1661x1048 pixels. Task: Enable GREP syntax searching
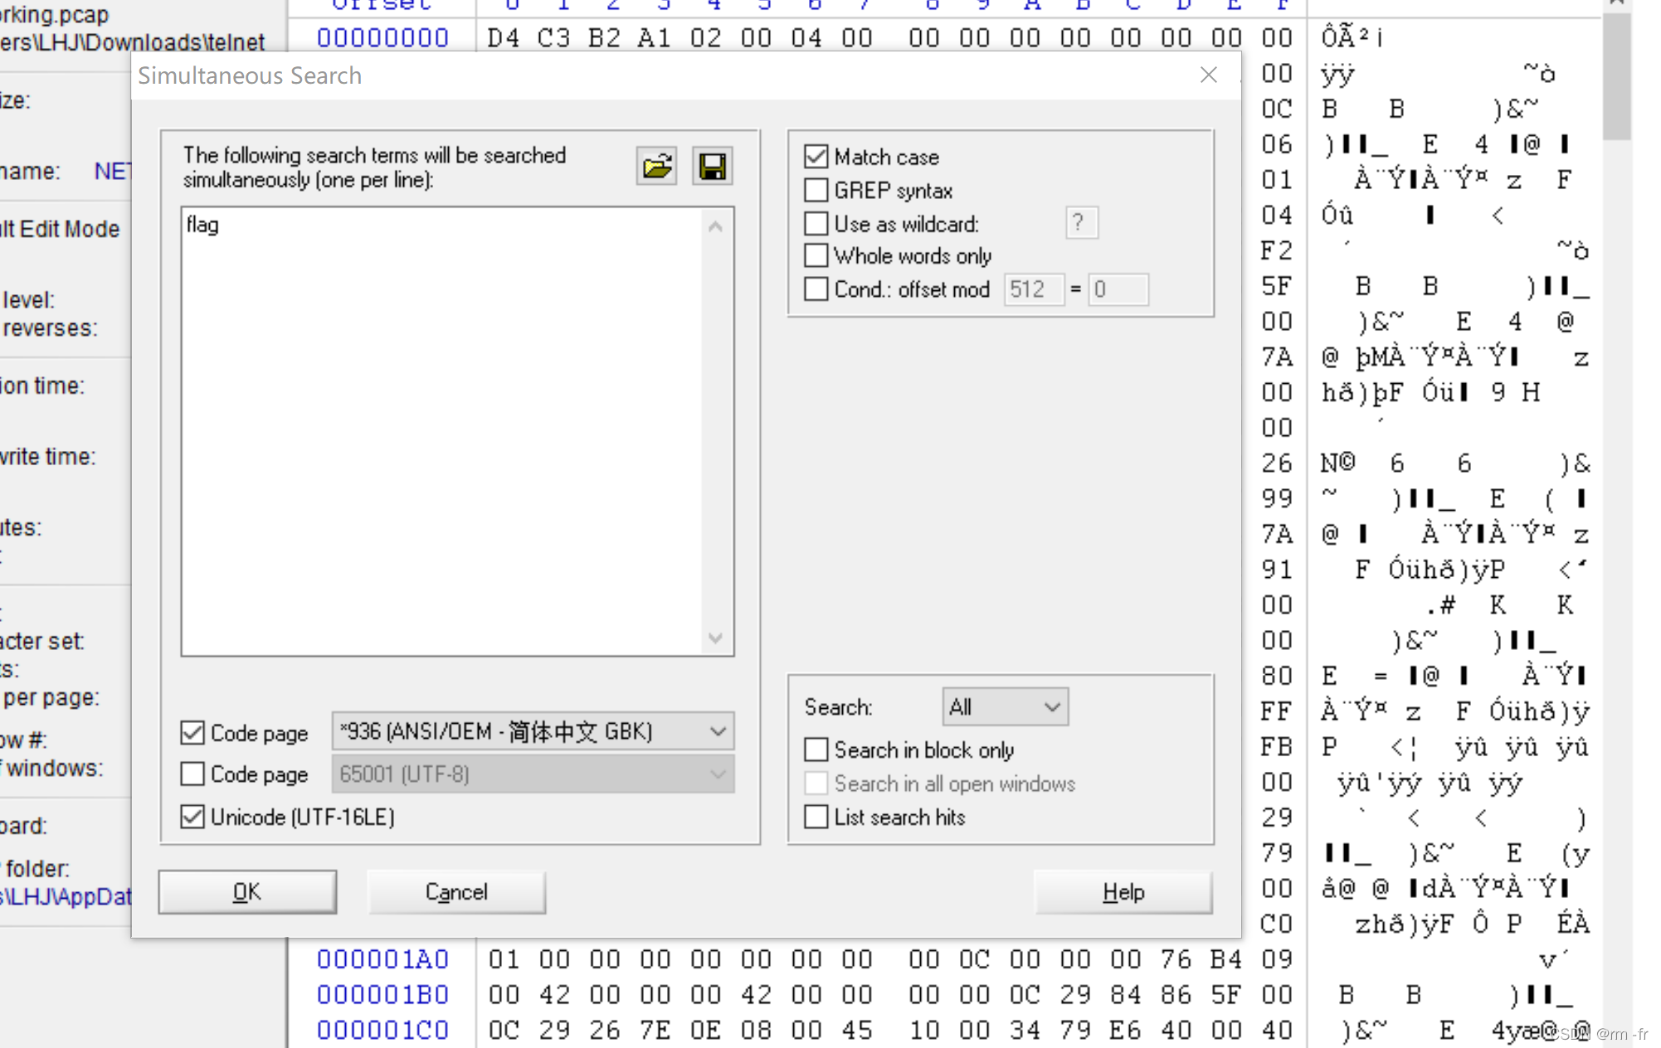coord(816,189)
